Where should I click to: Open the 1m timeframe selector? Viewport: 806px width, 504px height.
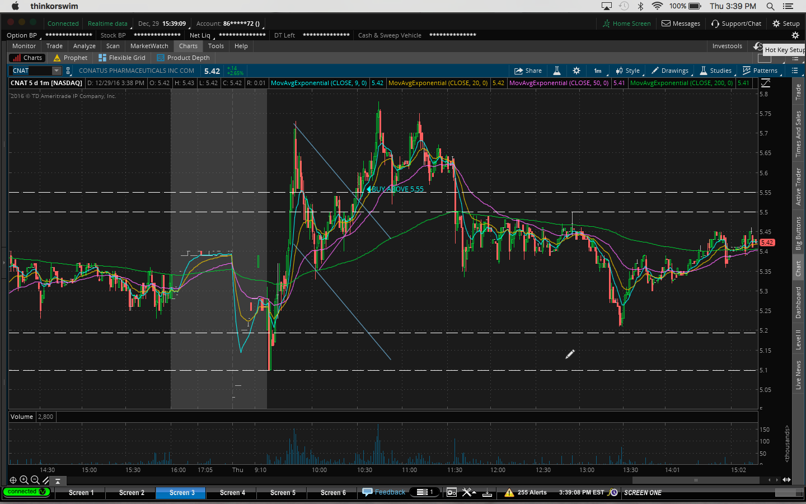[598, 71]
